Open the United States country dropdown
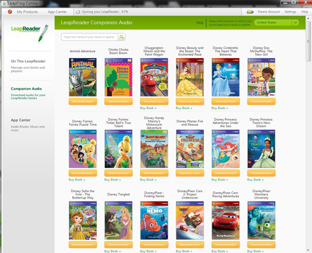The image size is (312, 253). coord(277,22)
